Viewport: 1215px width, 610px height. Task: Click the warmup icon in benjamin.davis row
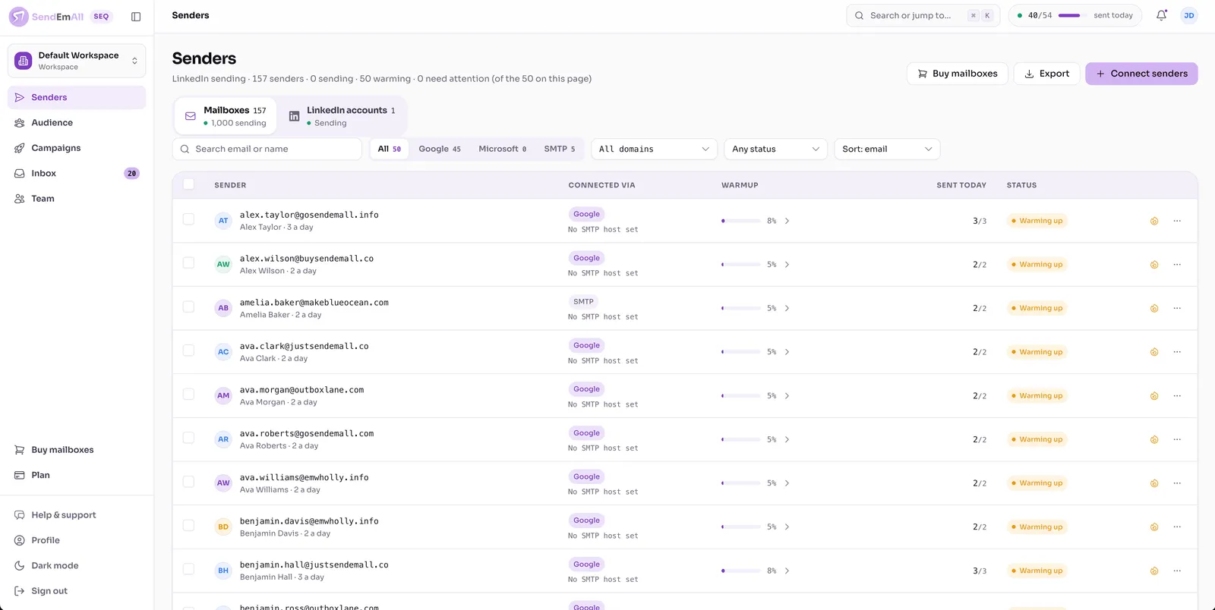point(1154,527)
